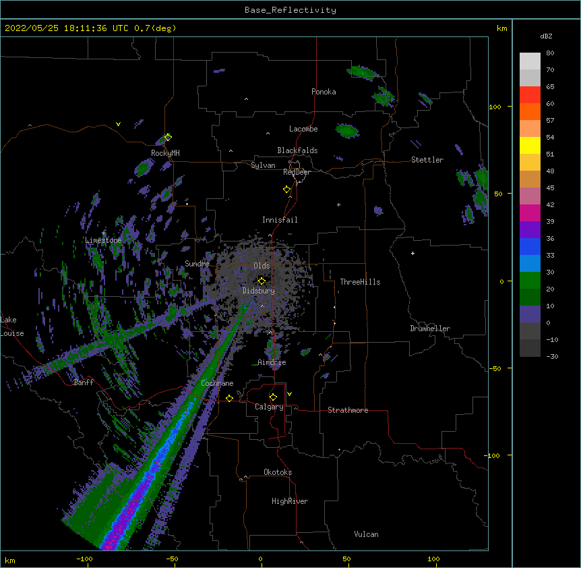Viewport: 581px width, 568px height.
Task: Click the RedDeer label
Action: tap(297, 172)
